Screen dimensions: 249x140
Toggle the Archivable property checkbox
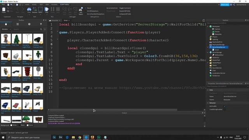tap(225, 106)
